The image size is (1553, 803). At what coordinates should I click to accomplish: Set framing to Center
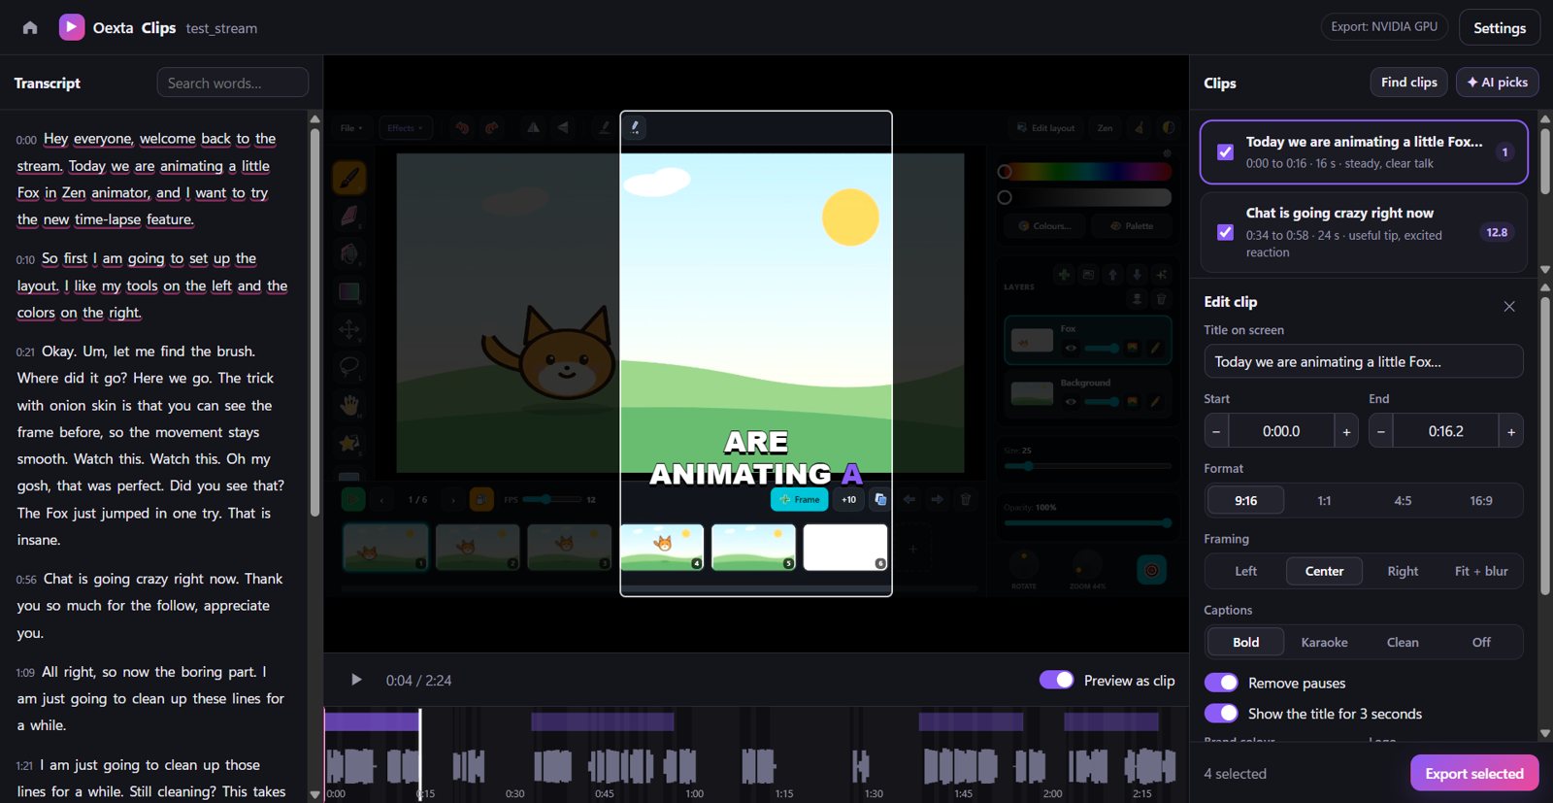(1324, 571)
